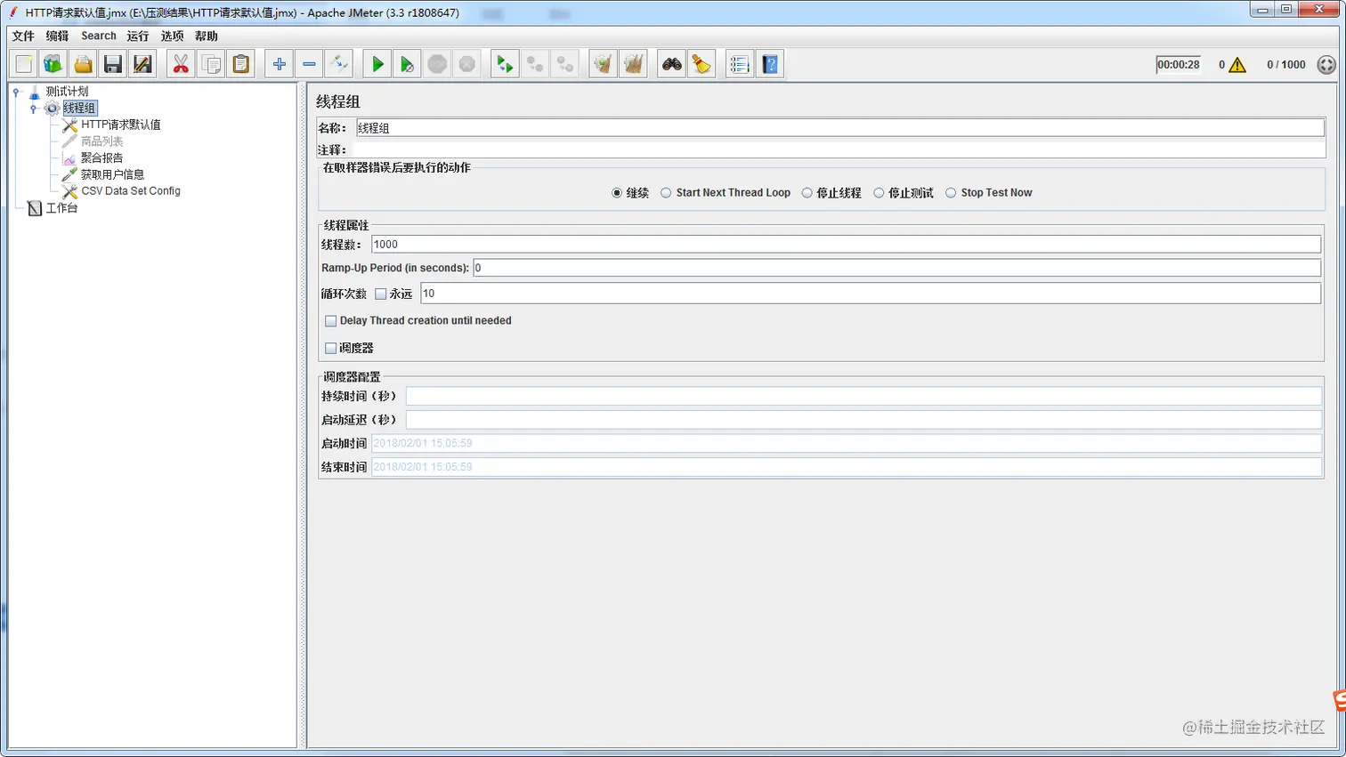
Task: Click the 结束时间 date field
Action: [847, 467]
